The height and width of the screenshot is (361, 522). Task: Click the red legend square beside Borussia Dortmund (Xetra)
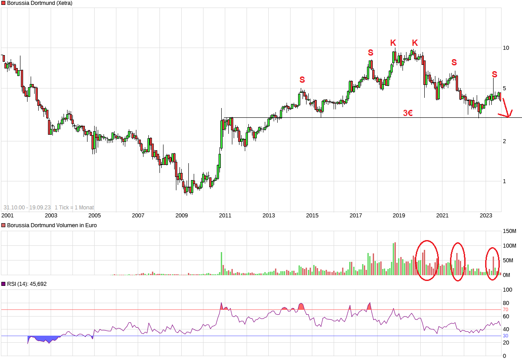click(4, 3)
